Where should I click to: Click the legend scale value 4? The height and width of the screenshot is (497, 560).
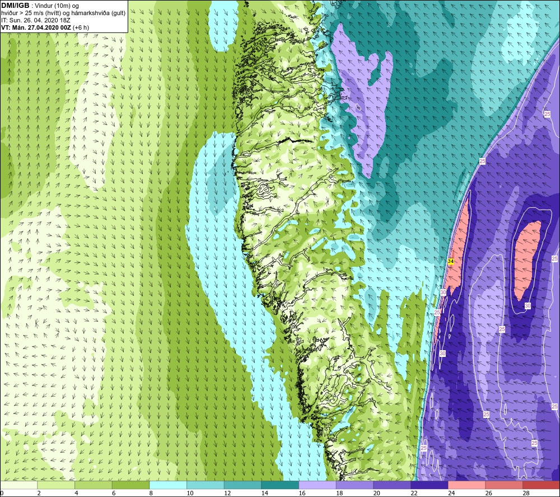(x=76, y=493)
